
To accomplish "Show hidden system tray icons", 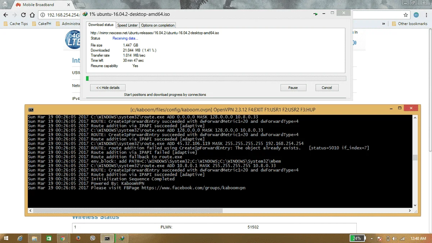I will (x=373, y=238).
